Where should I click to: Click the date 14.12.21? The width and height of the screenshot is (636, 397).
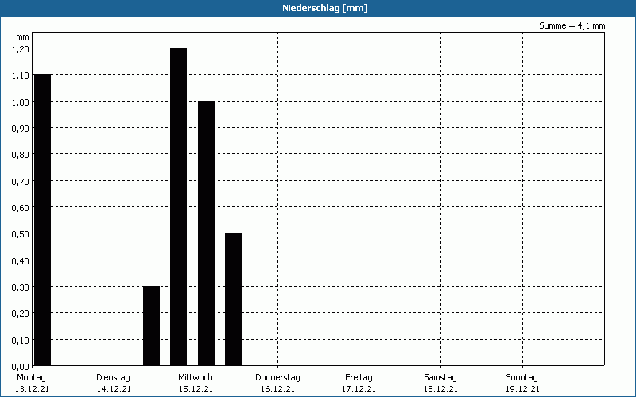114,389
